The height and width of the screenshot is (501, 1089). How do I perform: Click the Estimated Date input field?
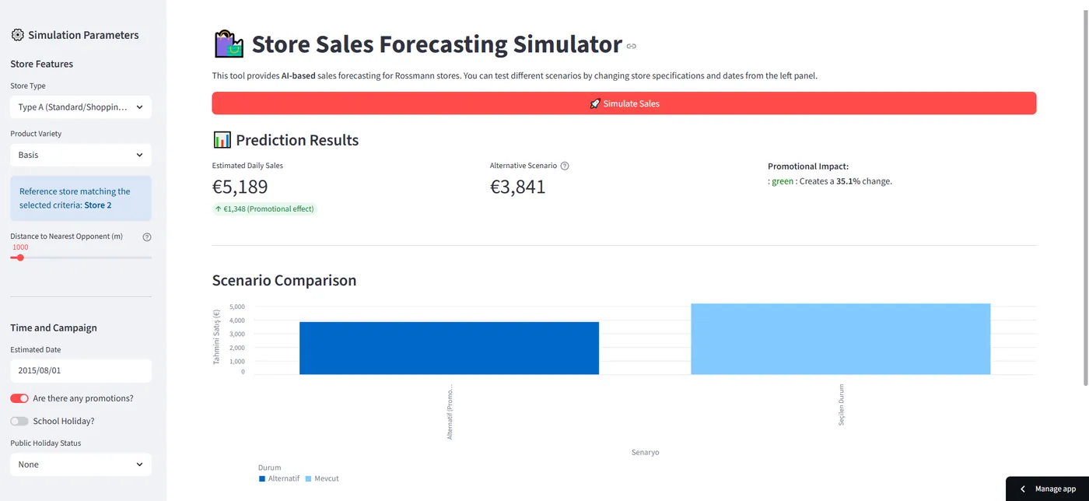click(x=81, y=370)
